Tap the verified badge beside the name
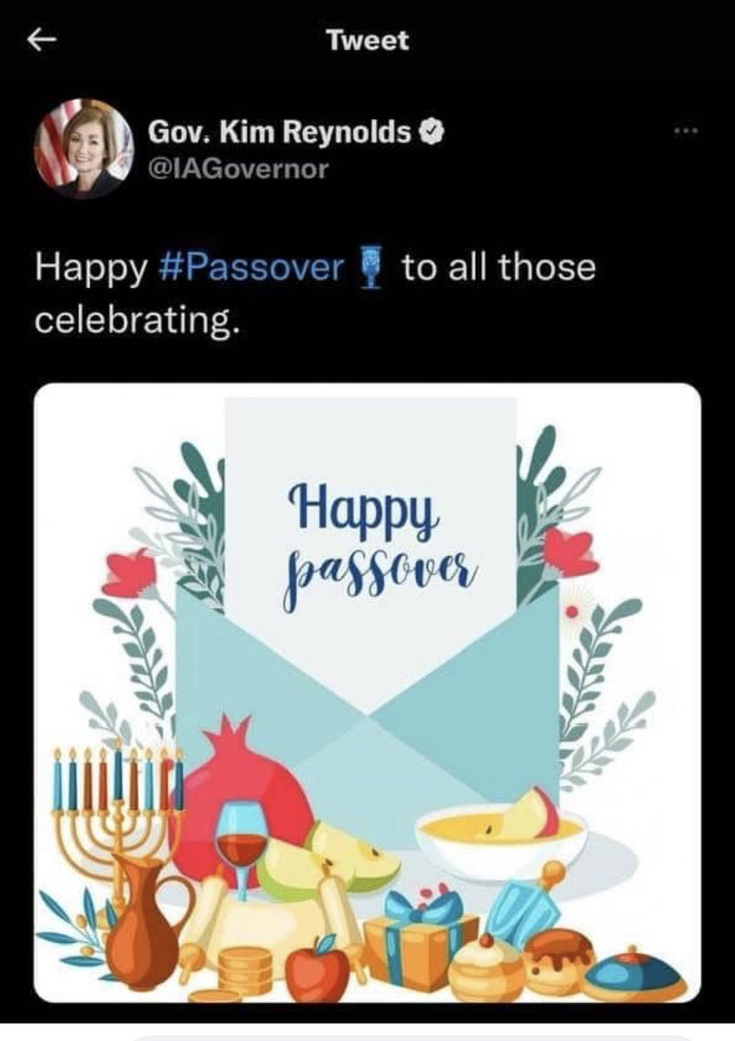This screenshot has height=1041, width=735. pyautogui.click(x=433, y=132)
